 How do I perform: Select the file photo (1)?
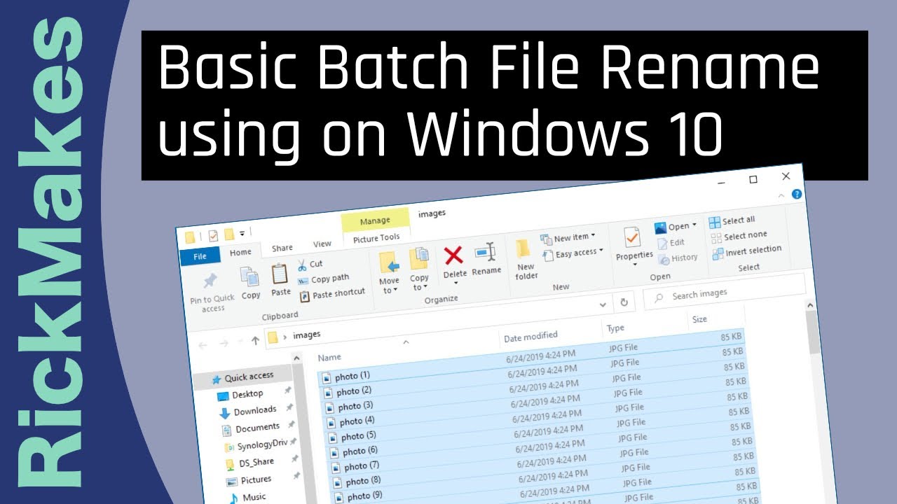(x=352, y=377)
